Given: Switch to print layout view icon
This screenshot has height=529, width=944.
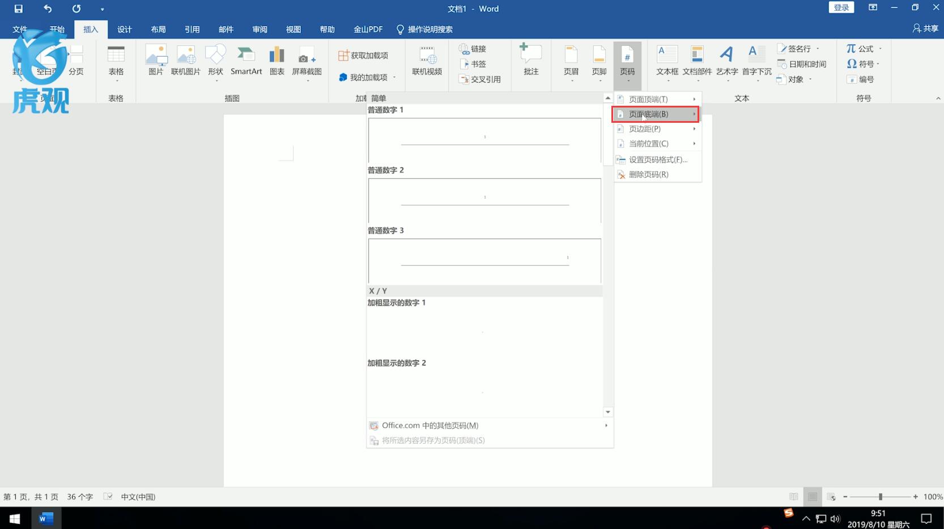Looking at the screenshot, I should tap(812, 497).
